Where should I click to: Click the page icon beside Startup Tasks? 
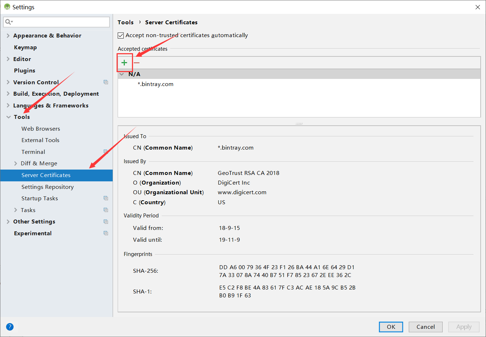coord(106,198)
